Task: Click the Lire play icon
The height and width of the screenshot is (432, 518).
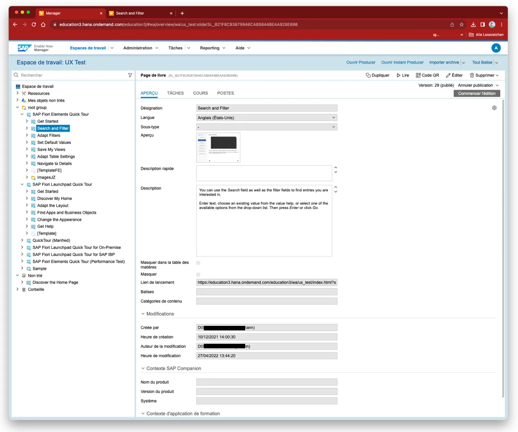Action: click(399, 75)
